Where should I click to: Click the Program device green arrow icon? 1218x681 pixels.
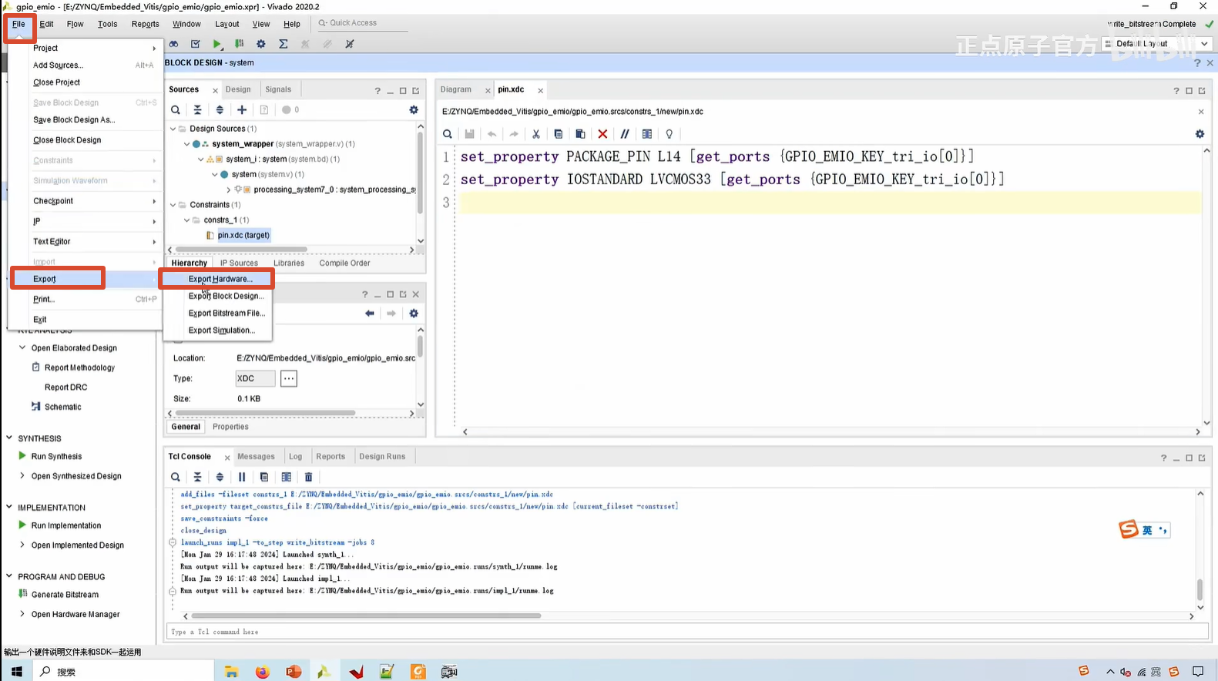pos(240,44)
